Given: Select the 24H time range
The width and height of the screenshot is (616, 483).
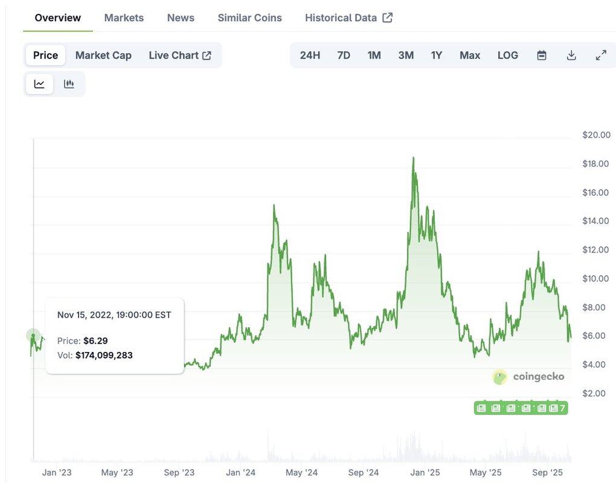Looking at the screenshot, I should [310, 56].
